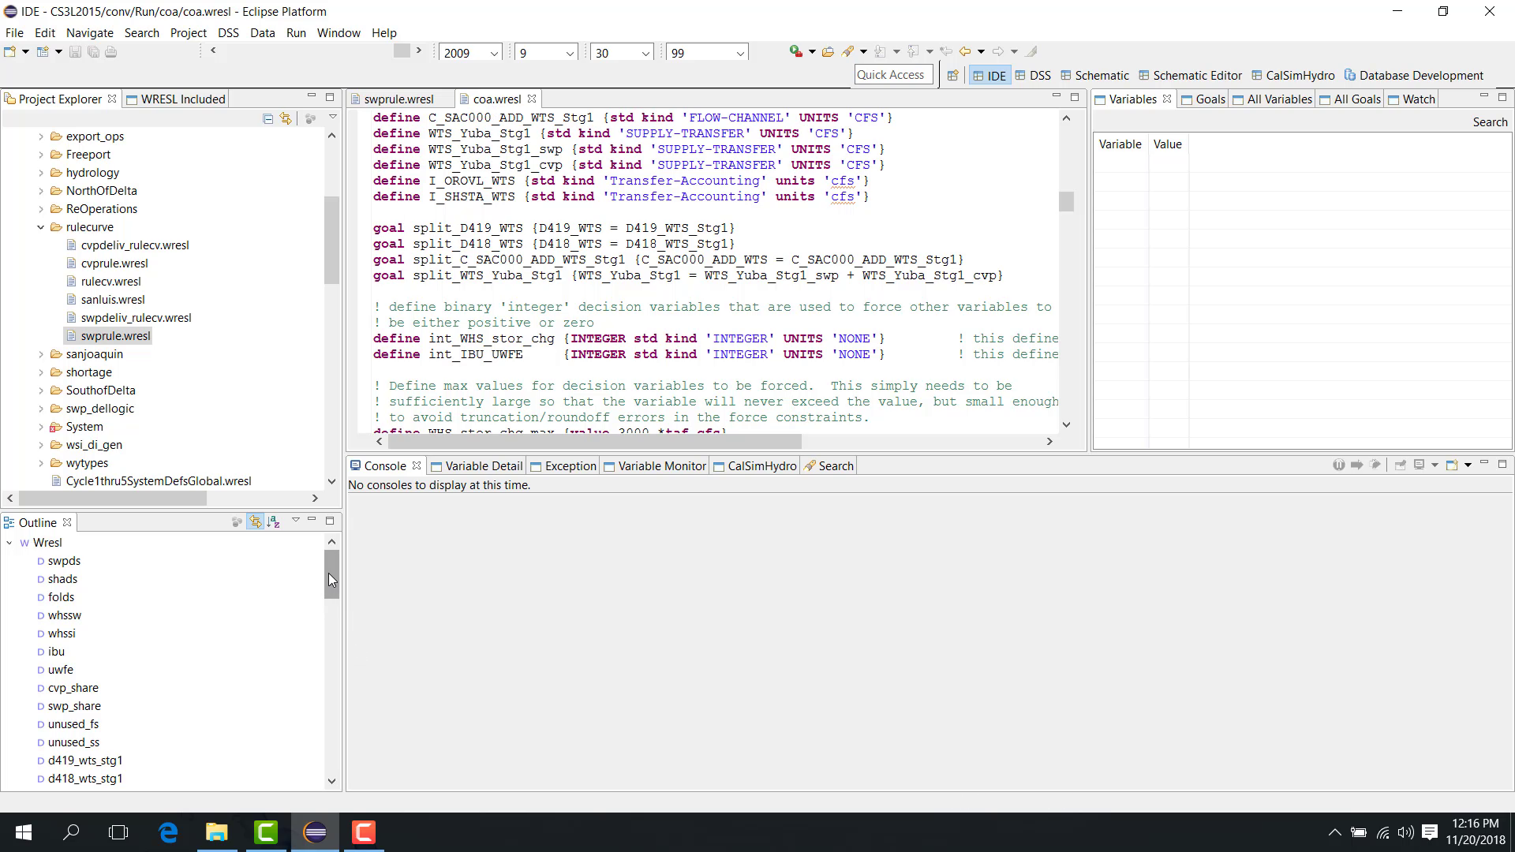Click the editor horizontal scrollbar thumb

(x=594, y=442)
